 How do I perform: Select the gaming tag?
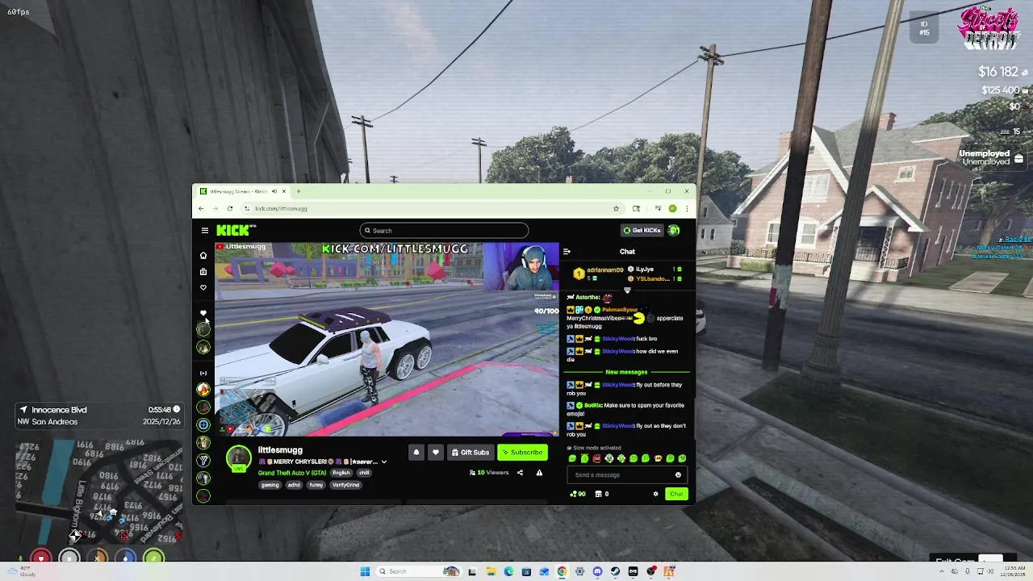click(270, 485)
